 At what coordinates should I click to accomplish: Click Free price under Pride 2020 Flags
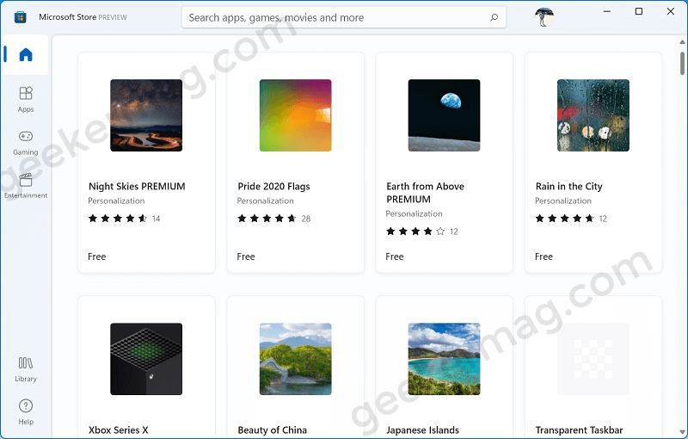click(x=246, y=257)
